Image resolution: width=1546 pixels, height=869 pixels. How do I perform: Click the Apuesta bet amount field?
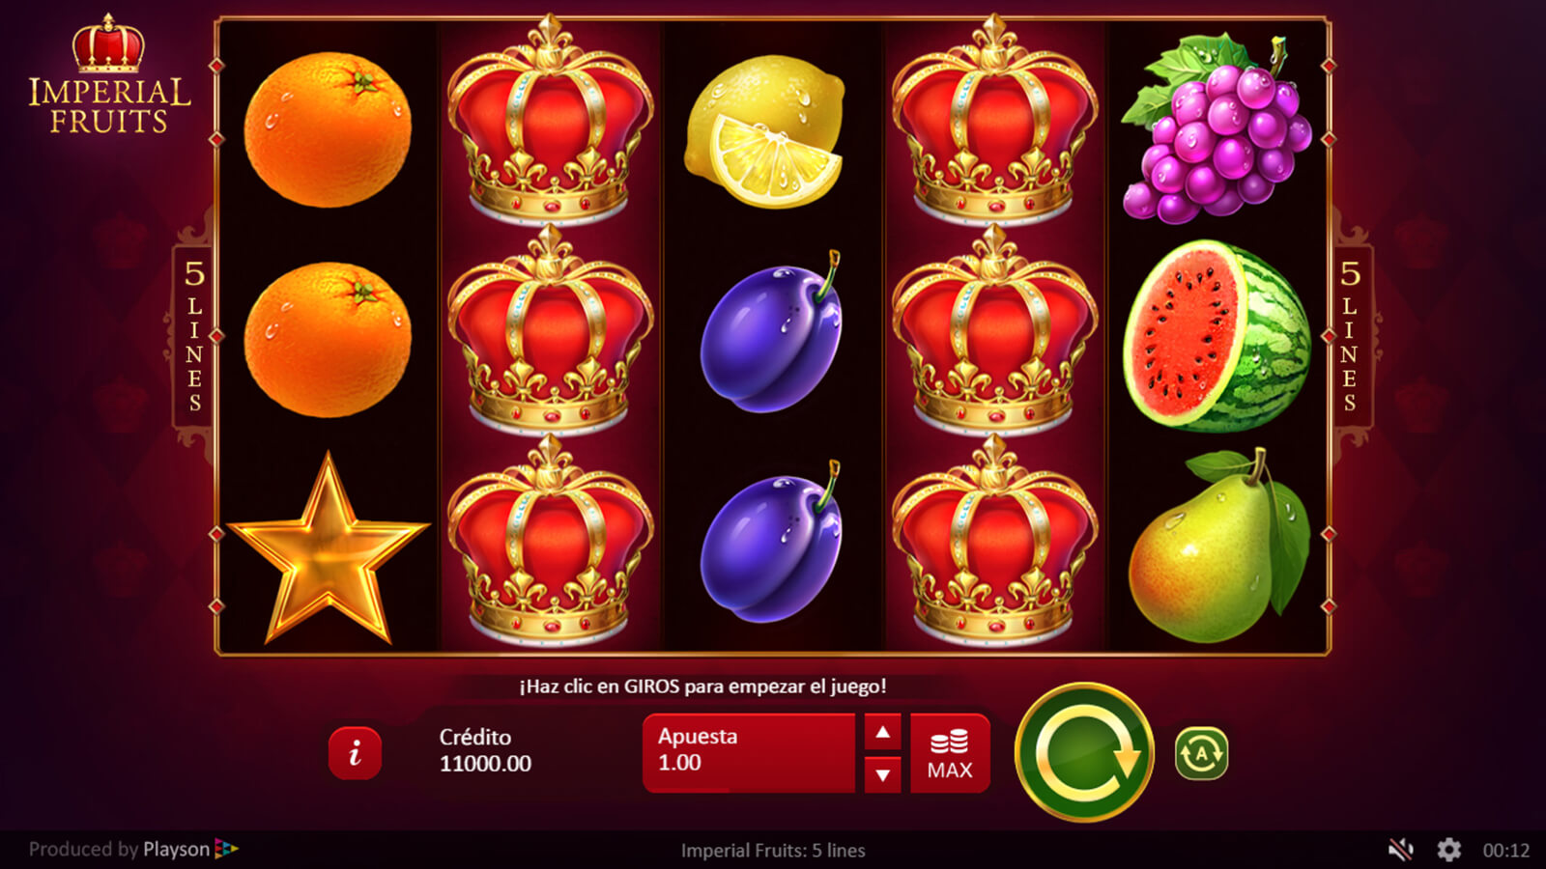tap(749, 753)
